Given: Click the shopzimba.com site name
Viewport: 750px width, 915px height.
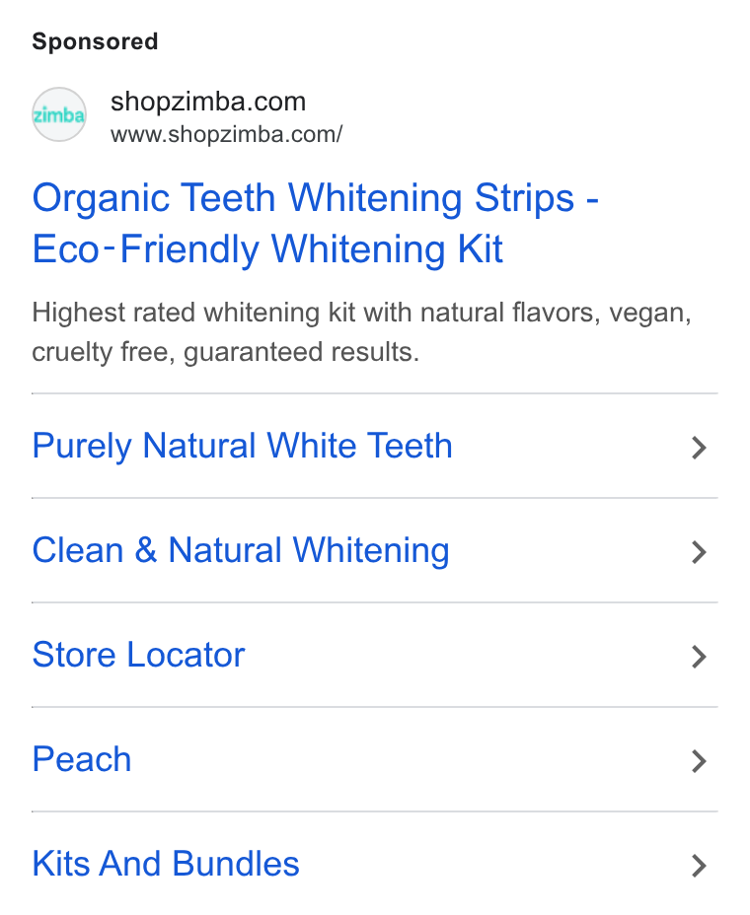Looking at the screenshot, I should click(x=208, y=102).
